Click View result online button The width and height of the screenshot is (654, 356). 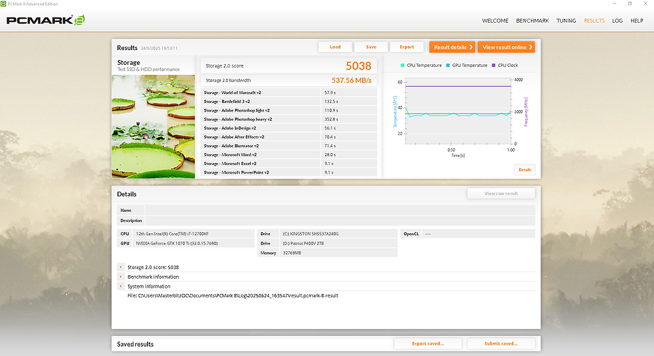click(507, 47)
